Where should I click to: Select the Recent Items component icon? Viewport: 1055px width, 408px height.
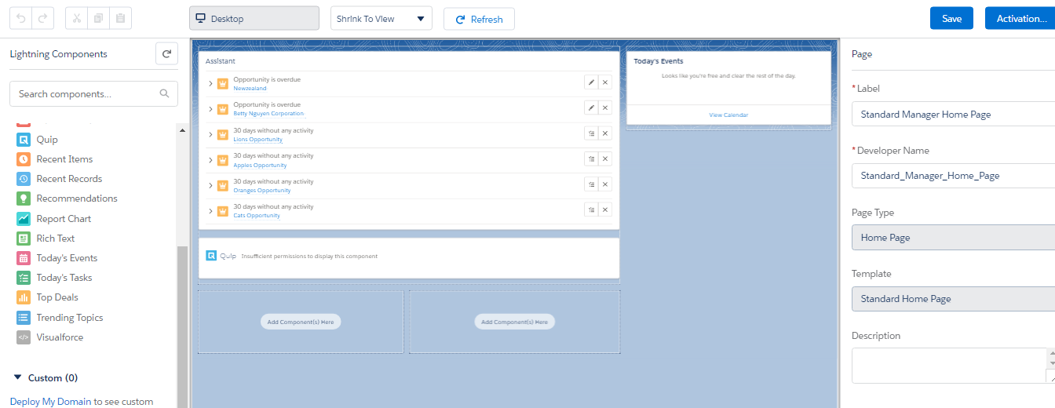coord(24,159)
